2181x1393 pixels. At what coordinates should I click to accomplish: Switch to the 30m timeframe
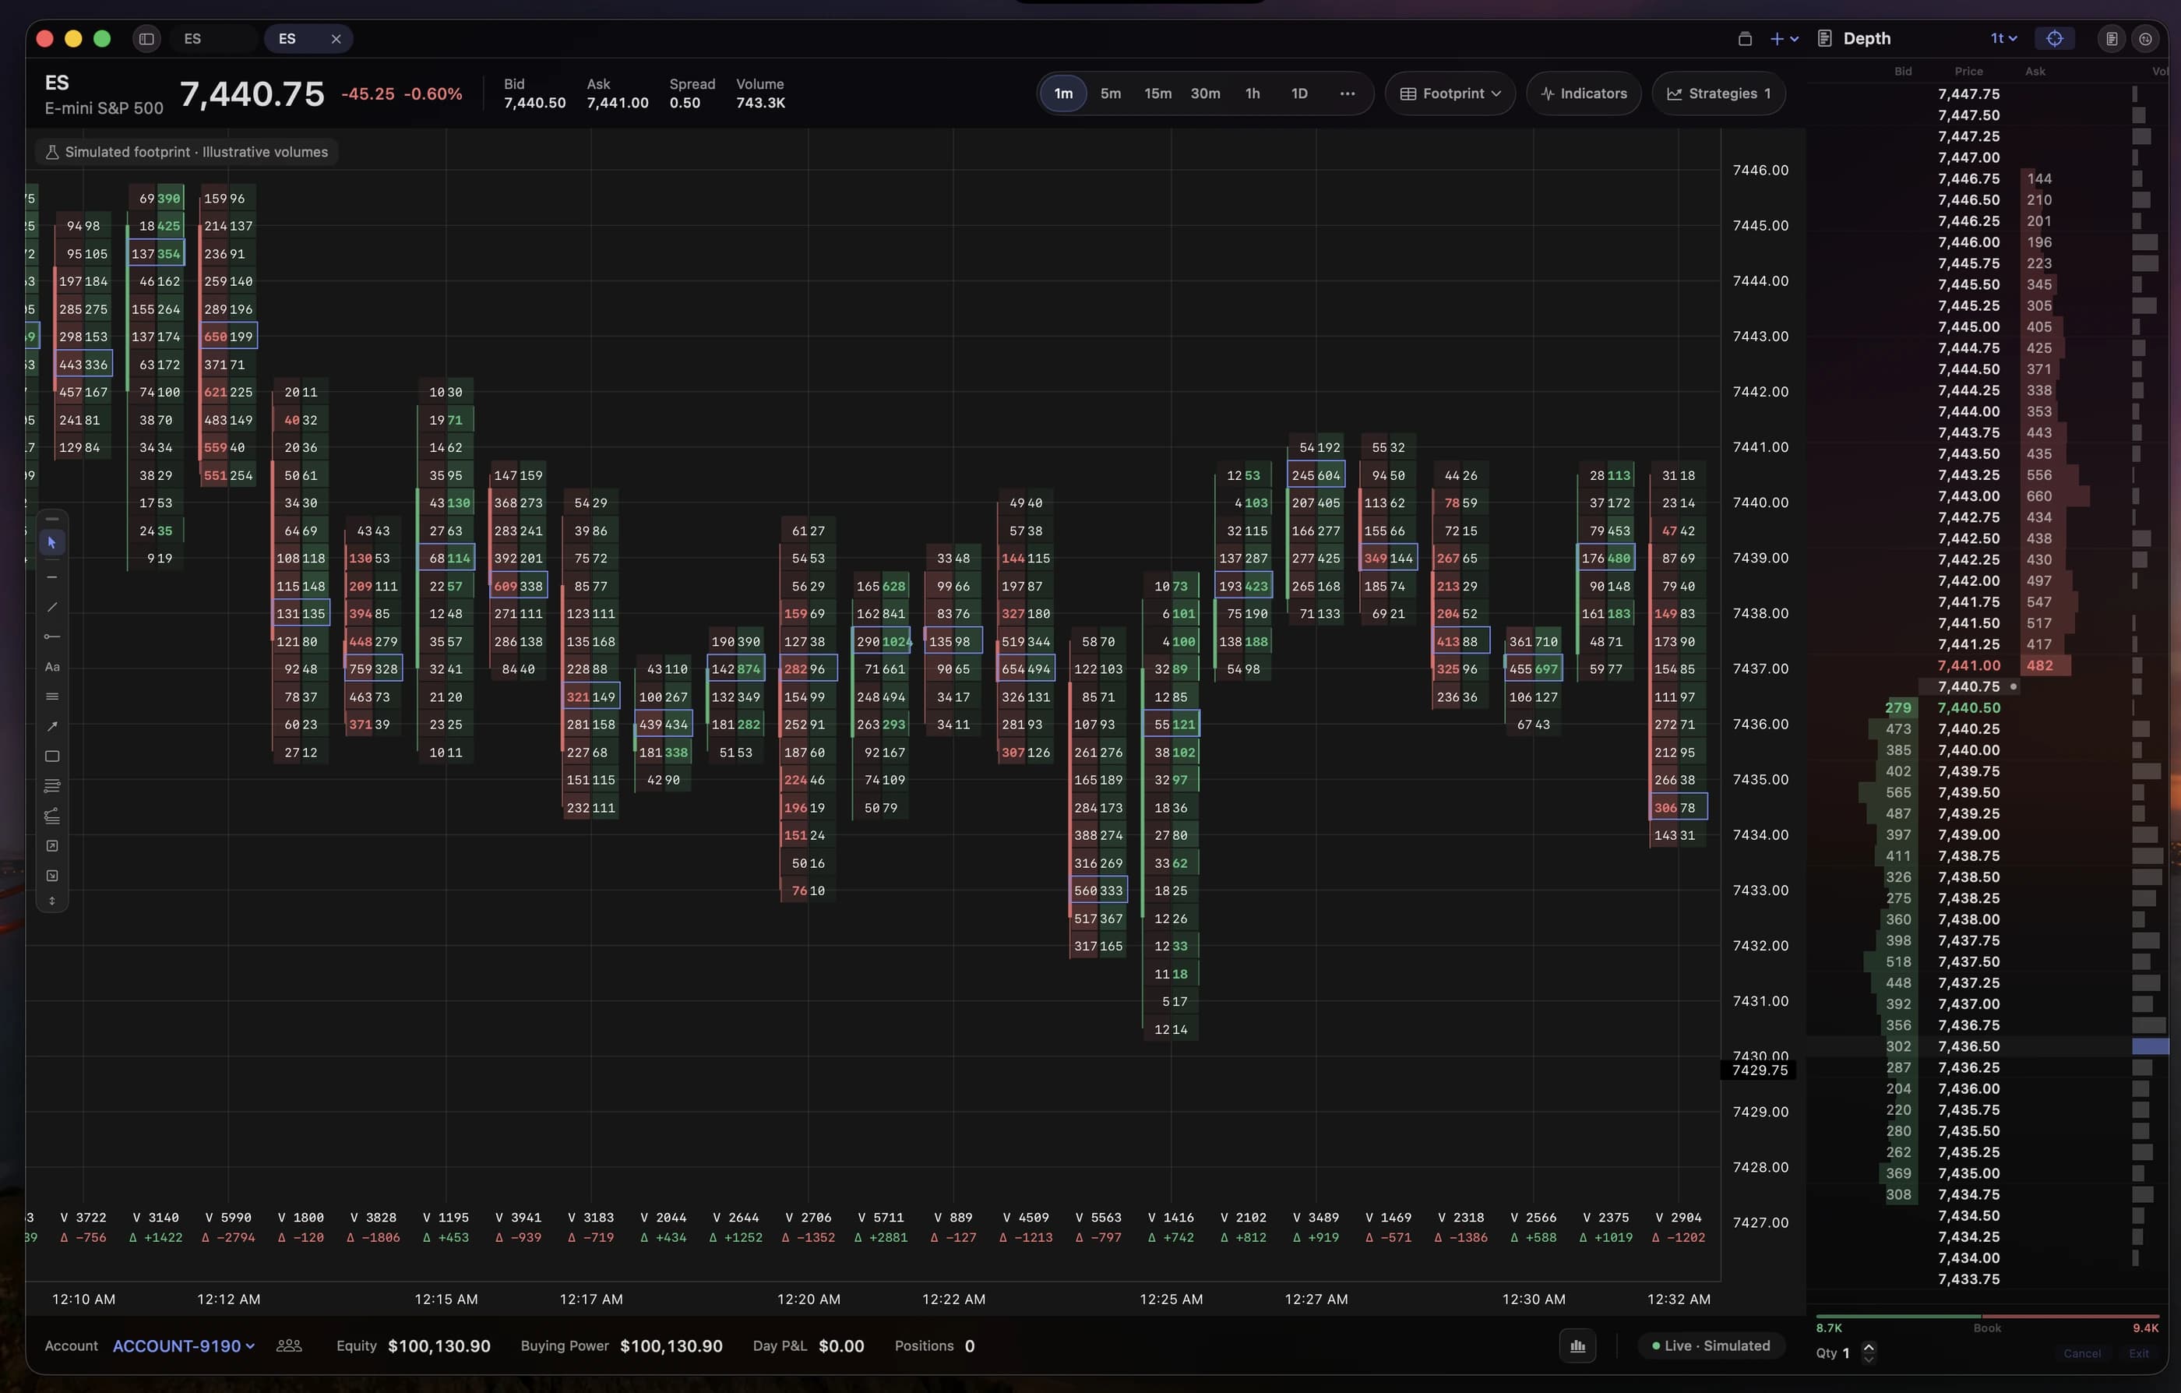click(x=1205, y=93)
